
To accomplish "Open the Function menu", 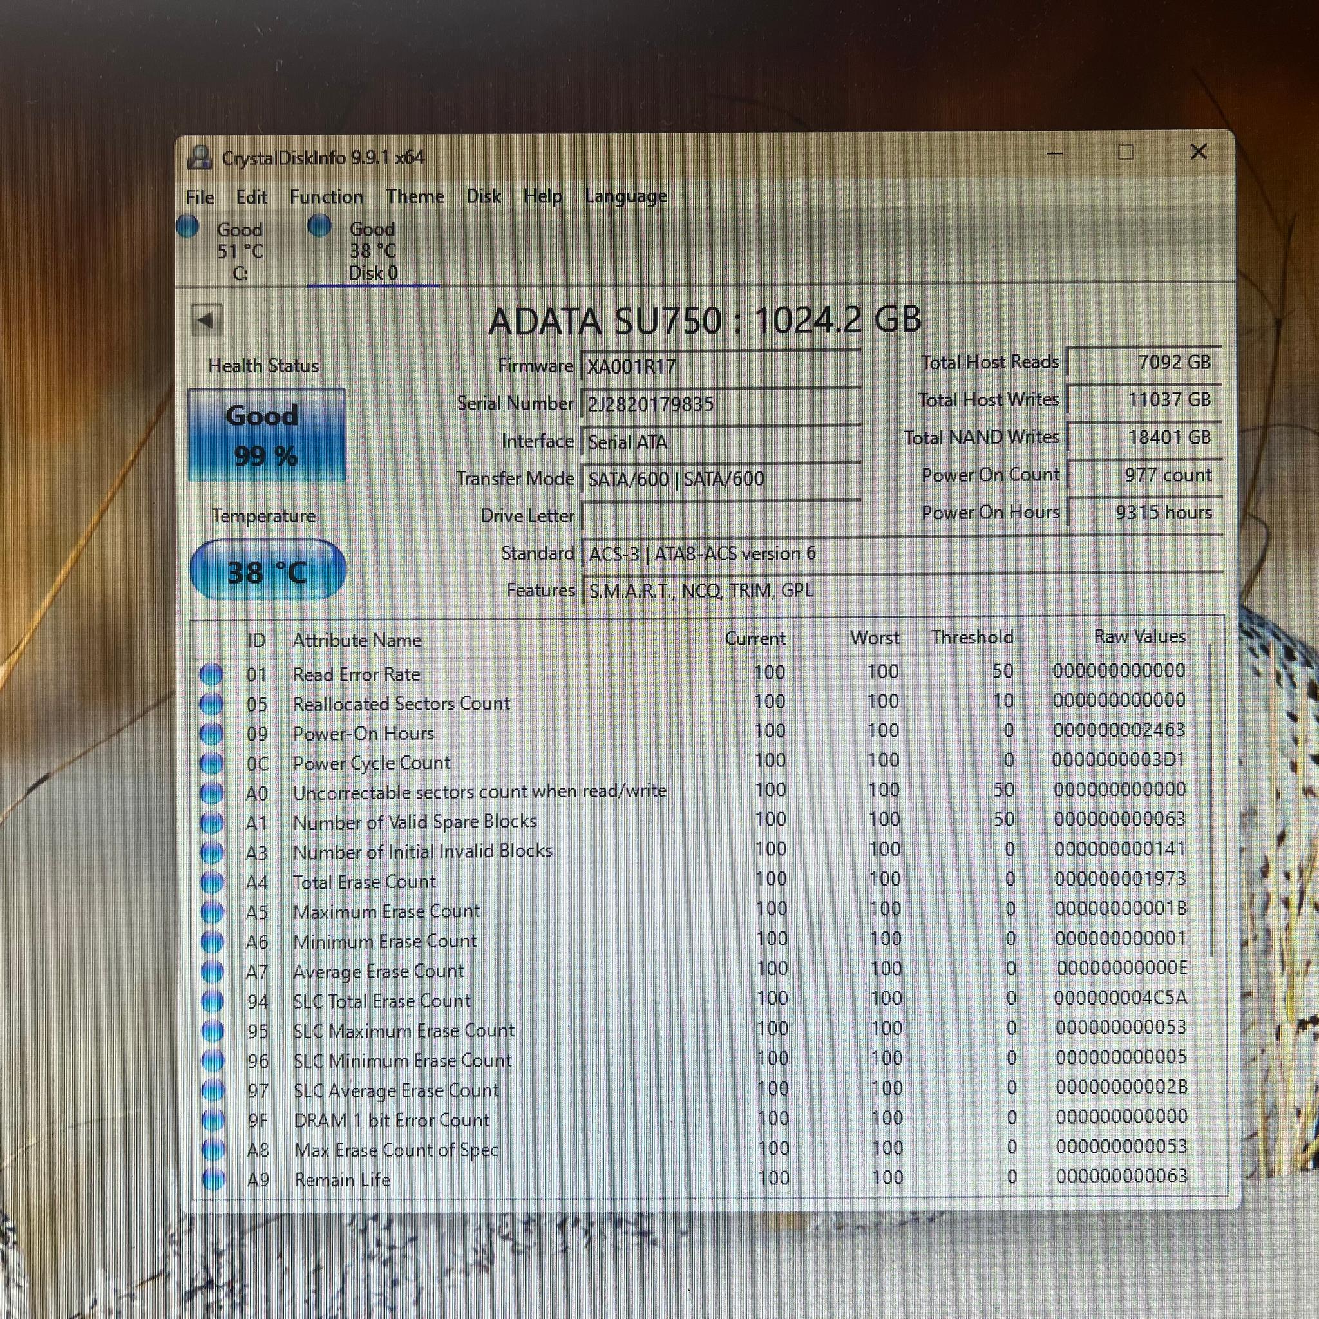I will (327, 196).
